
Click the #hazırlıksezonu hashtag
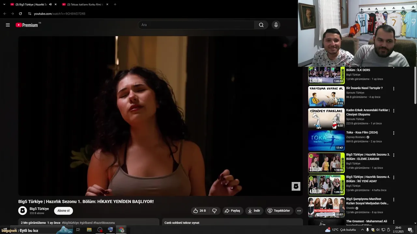click(104, 223)
